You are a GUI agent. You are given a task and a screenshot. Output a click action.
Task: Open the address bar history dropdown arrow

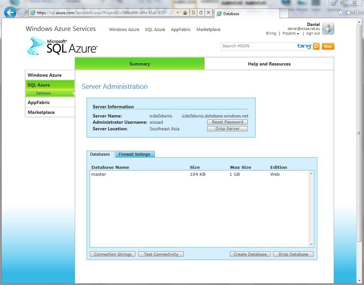click(x=178, y=13)
